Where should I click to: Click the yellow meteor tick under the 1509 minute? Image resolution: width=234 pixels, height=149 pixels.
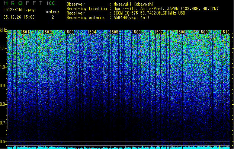[219, 147]
